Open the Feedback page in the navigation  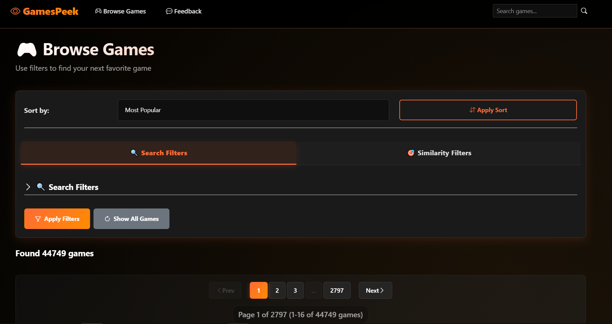coord(184,11)
